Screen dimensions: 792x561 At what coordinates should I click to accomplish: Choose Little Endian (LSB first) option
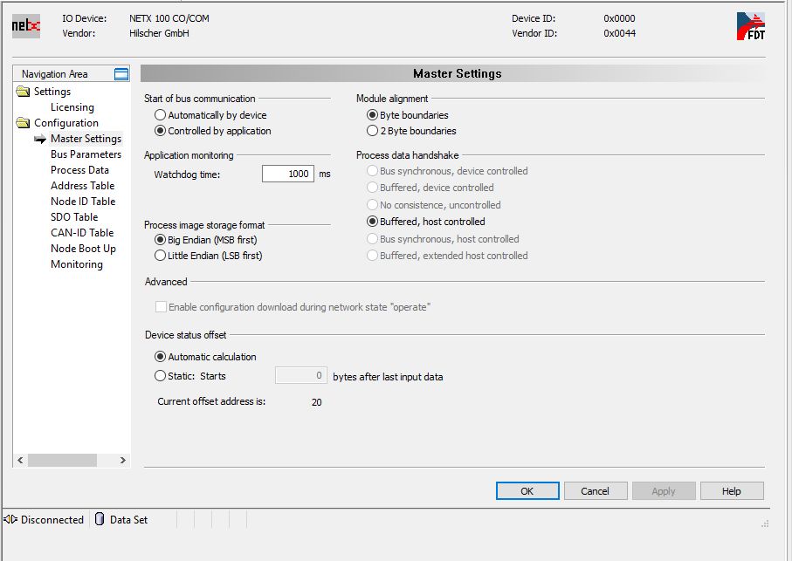click(x=160, y=256)
